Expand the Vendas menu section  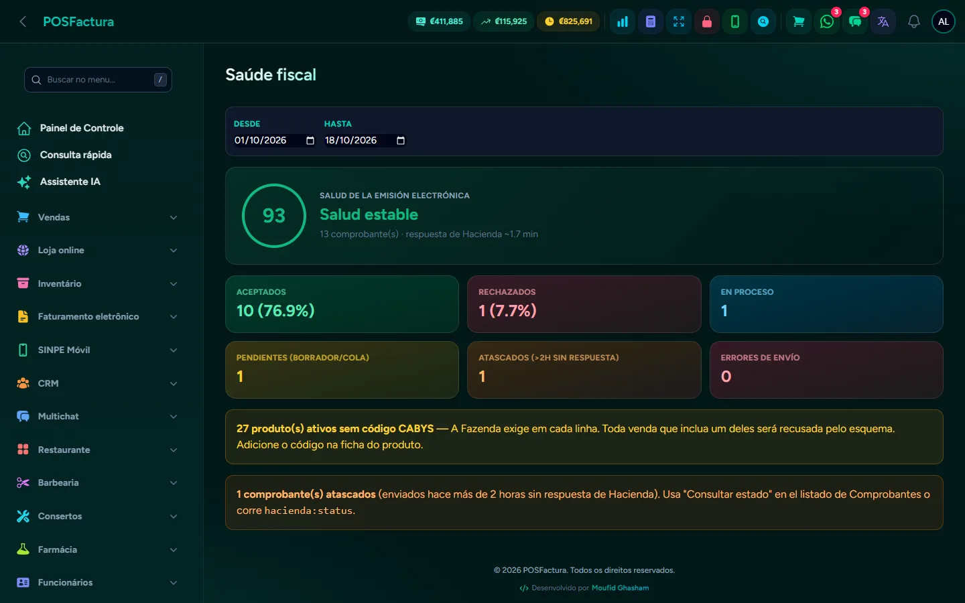click(98, 217)
